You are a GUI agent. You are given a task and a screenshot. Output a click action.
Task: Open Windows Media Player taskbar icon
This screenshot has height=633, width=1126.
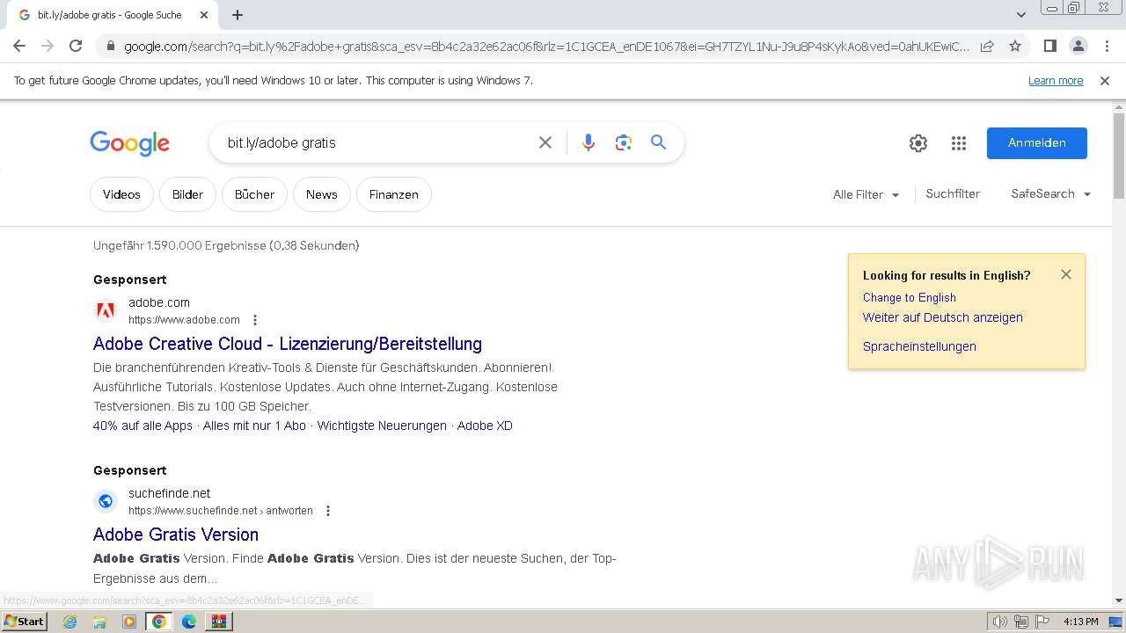[129, 622]
